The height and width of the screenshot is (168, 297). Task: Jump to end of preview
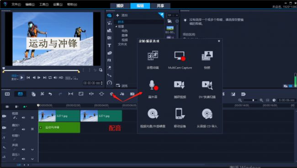[44, 78]
